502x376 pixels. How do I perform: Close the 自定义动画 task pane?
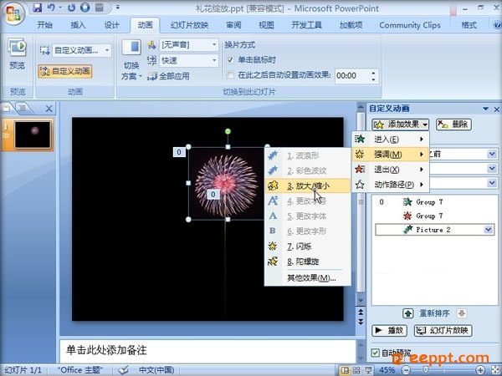(496, 109)
